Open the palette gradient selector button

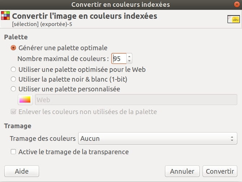pos(25,100)
